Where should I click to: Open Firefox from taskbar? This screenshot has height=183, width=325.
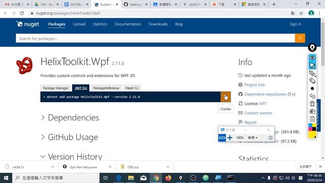click(168, 178)
